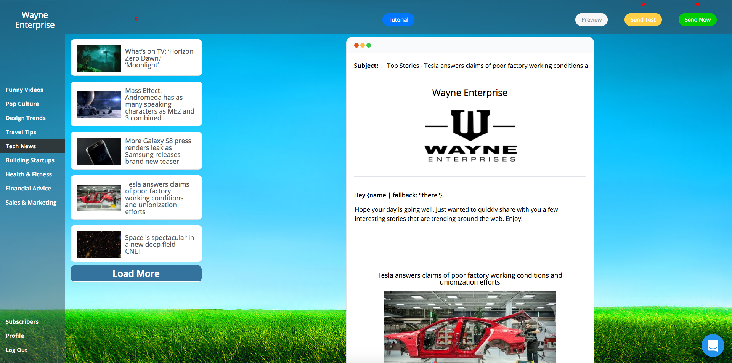Screen dimensions: 732x363
Task: Click the Send Test button
Action: pos(643,20)
